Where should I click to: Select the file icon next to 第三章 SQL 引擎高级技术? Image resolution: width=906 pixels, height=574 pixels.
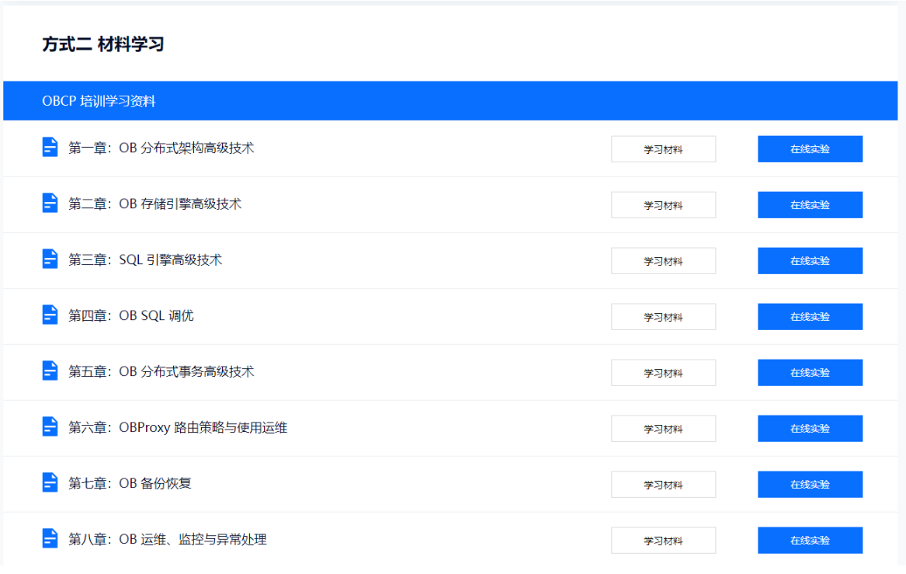[49, 260]
